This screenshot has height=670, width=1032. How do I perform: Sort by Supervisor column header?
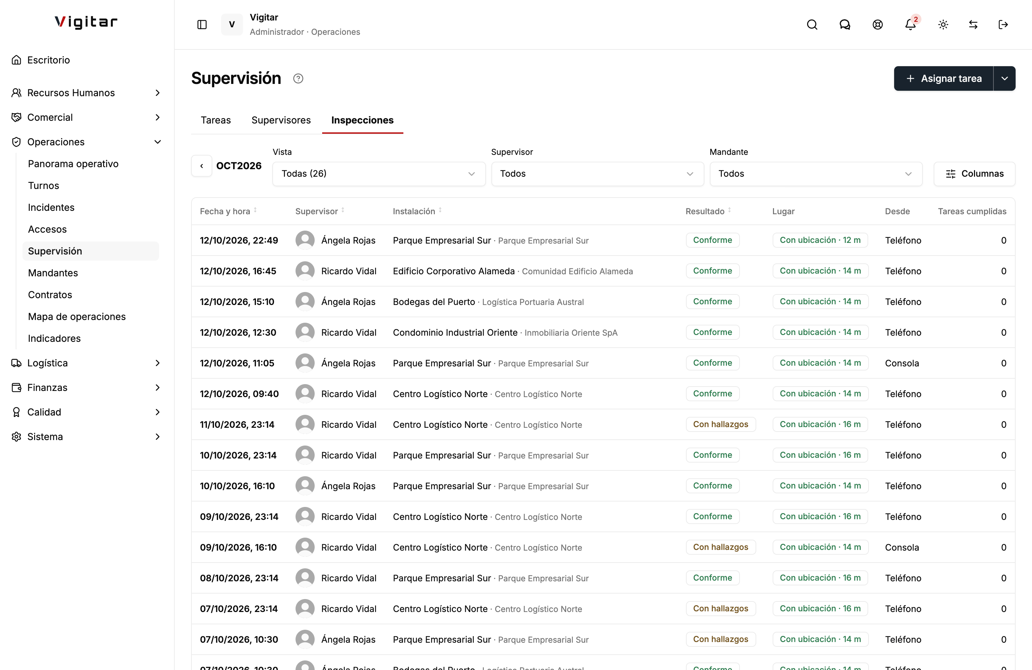click(x=319, y=211)
